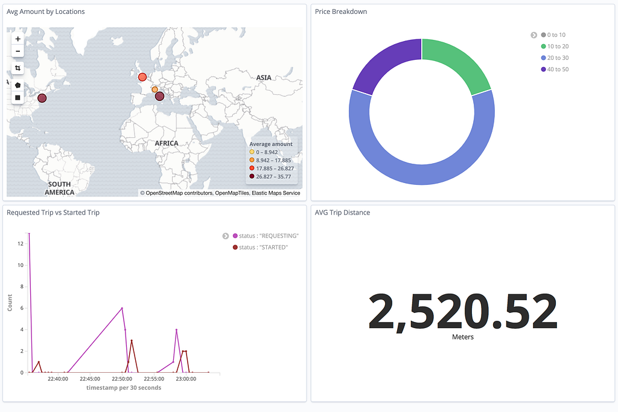Open OpenStreetMap contributors attribution link
Viewport: 618px width, 412px height.
coord(179,193)
